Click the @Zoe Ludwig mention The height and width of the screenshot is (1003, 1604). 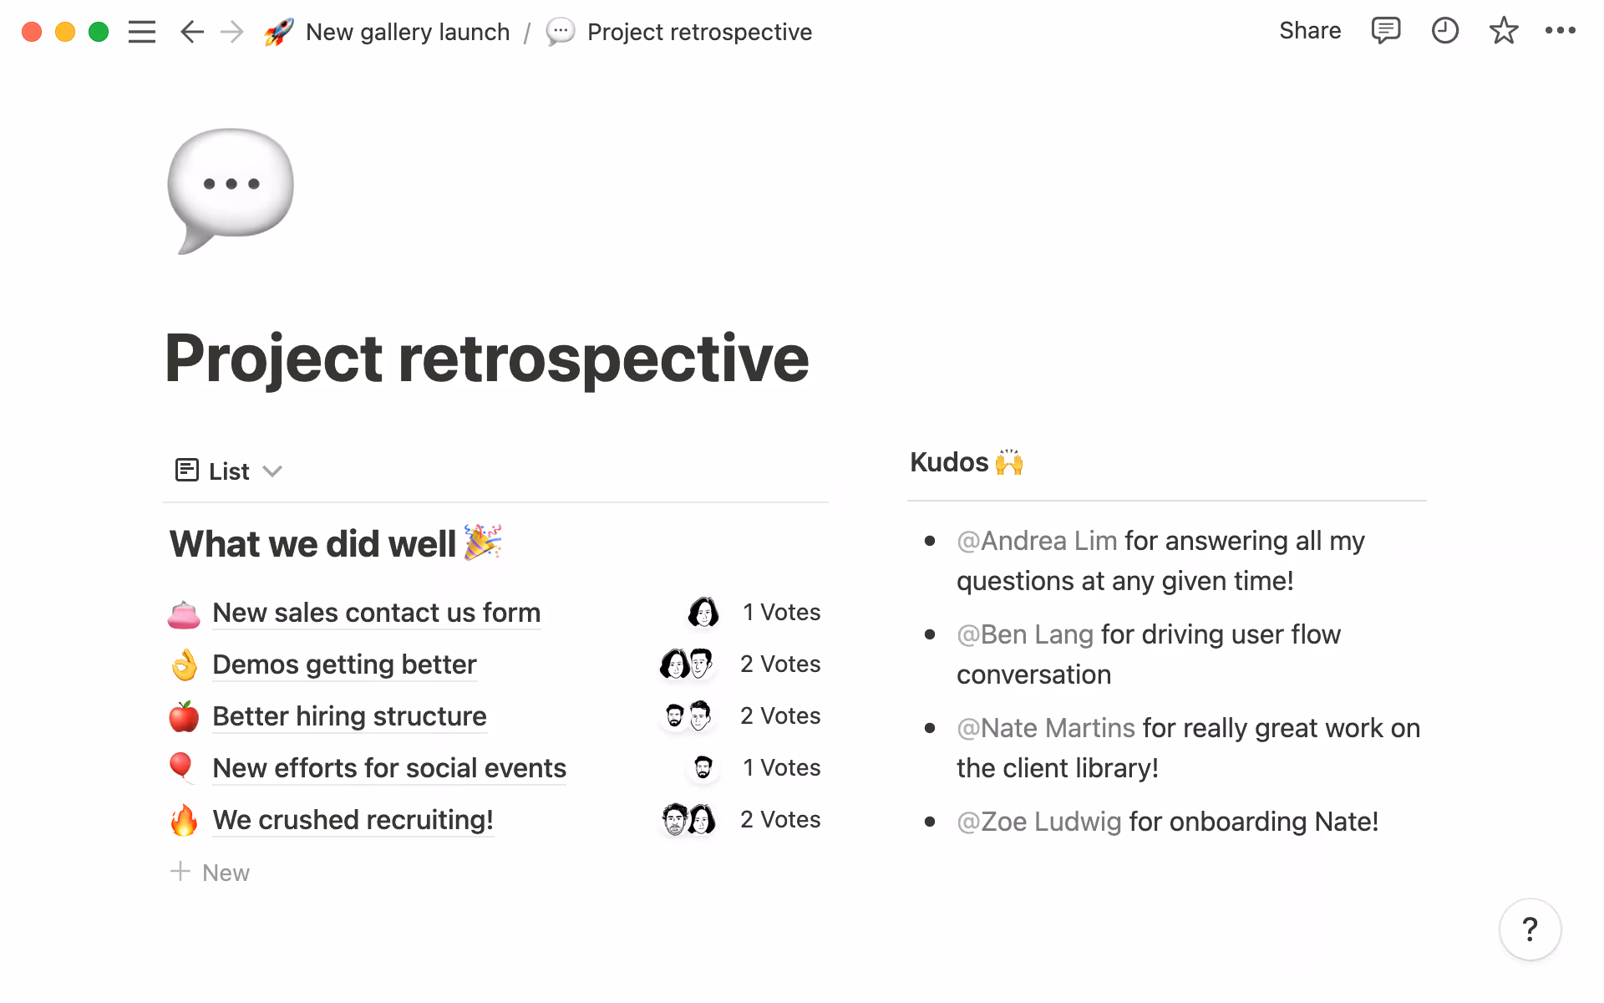[x=1038, y=822]
